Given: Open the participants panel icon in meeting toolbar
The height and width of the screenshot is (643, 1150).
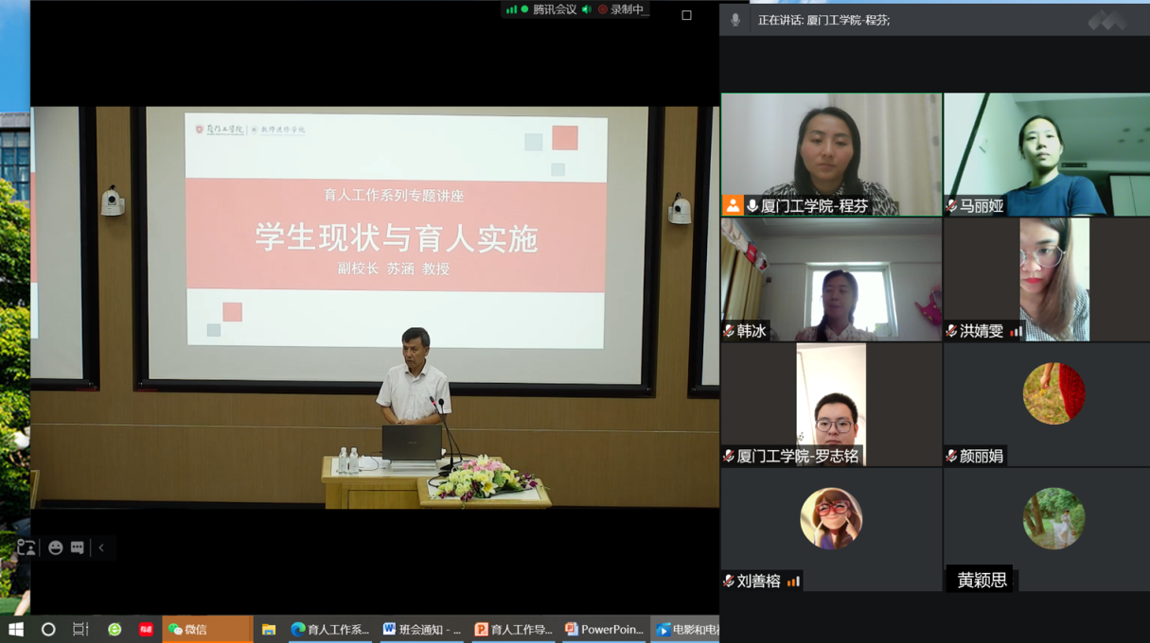Looking at the screenshot, I should tap(27, 547).
